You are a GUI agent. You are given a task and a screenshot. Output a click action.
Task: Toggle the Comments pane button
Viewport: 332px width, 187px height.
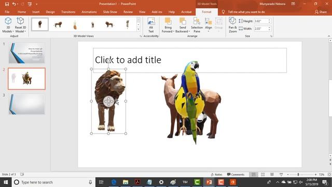click(x=236, y=175)
